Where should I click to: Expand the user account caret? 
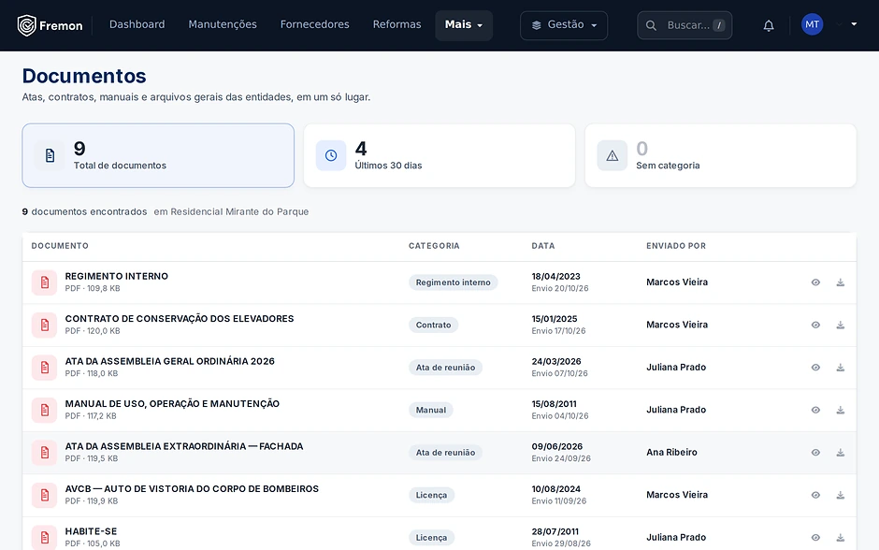click(854, 24)
